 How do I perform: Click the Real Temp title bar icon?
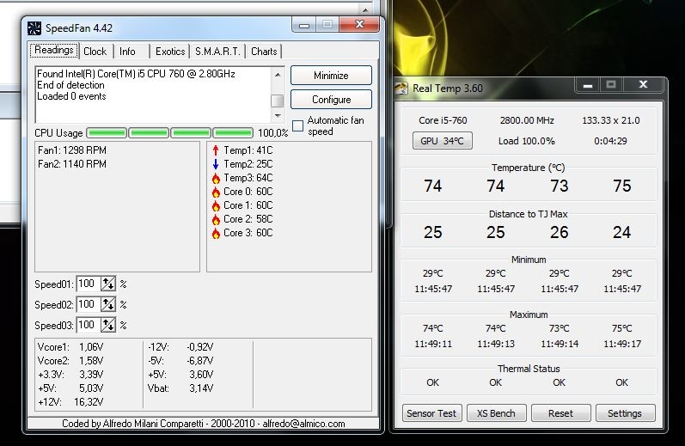[401, 89]
